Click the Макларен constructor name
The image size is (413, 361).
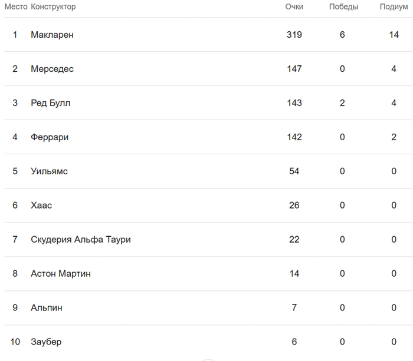click(x=52, y=35)
